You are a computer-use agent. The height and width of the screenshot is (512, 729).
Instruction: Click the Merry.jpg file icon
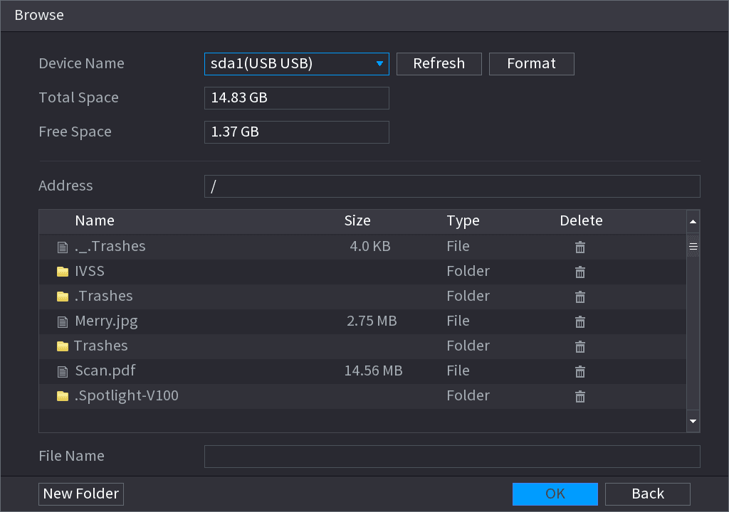point(63,322)
